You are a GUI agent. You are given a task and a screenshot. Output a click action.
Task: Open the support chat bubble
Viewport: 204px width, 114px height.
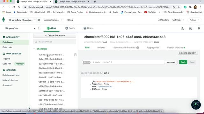point(196,105)
